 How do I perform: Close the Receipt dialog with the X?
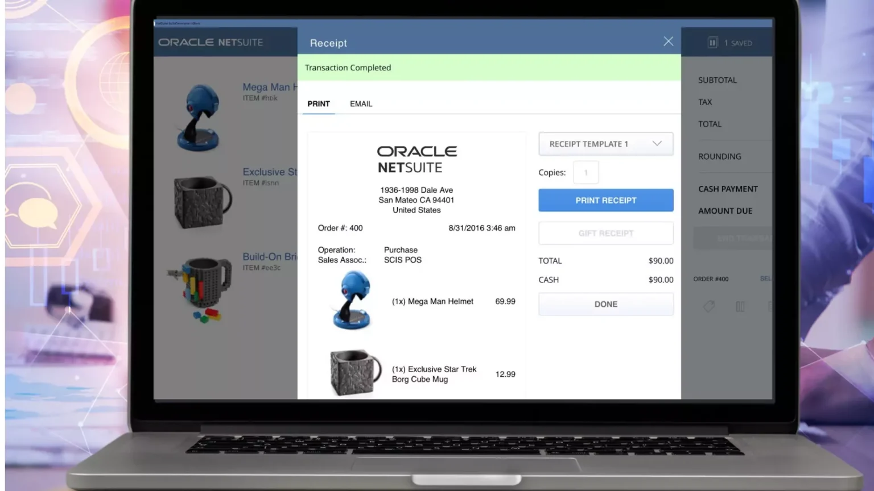coord(668,41)
